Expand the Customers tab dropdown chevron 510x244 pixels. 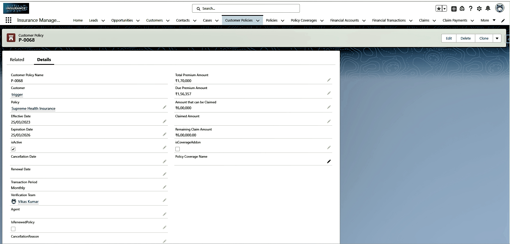point(168,20)
